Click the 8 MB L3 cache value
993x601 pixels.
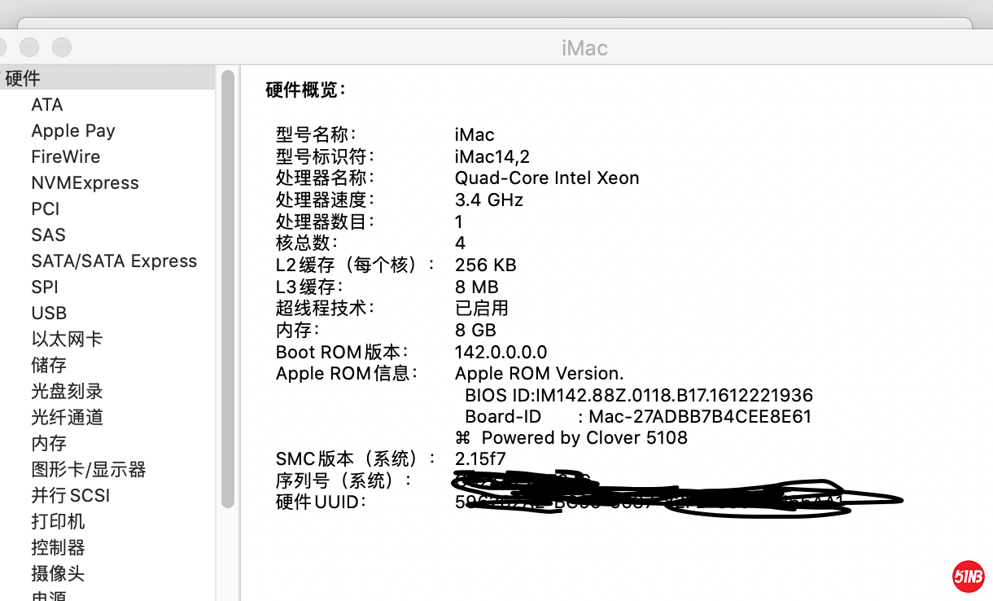point(477,287)
